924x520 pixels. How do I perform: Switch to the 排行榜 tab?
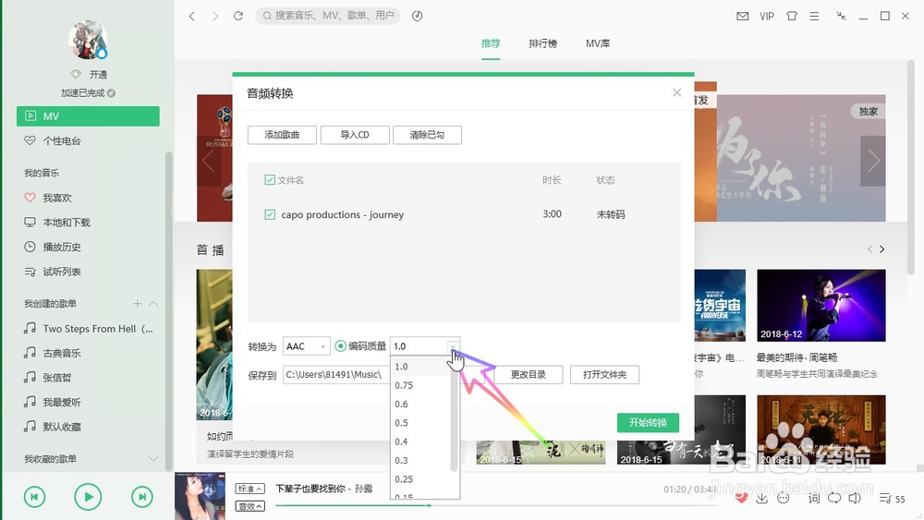click(x=542, y=43)
